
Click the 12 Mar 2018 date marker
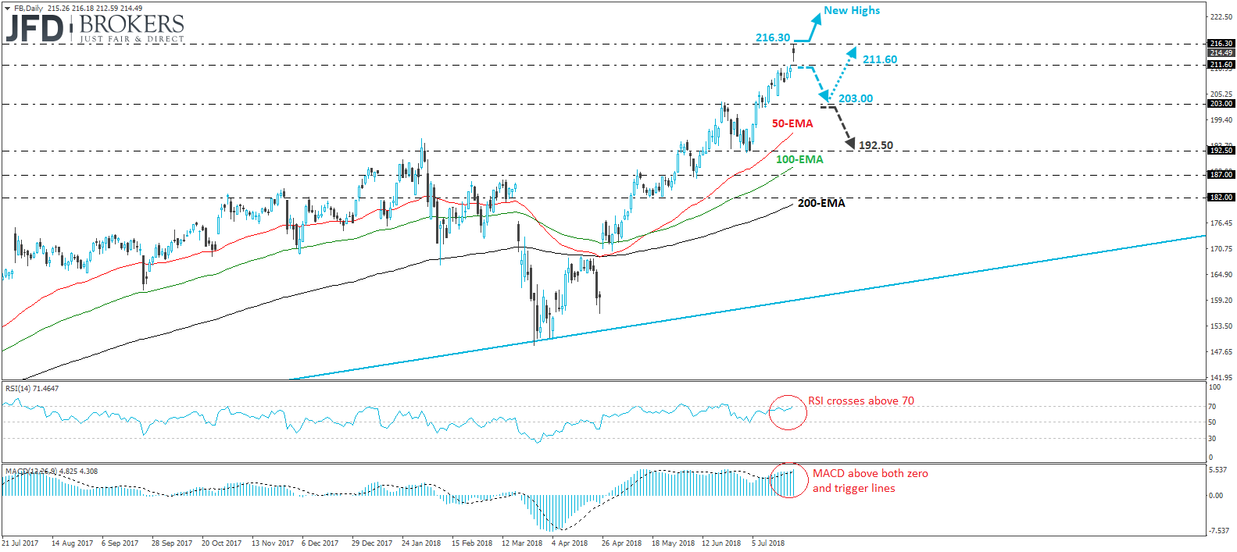pyautogui.click(x=522, y=543)
